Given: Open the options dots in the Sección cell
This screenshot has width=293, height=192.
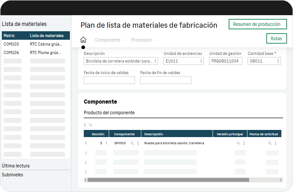Looking at the screenshot, I should [106, 143].
